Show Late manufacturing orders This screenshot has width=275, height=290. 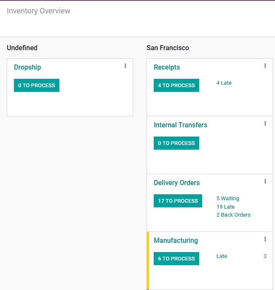222,256
